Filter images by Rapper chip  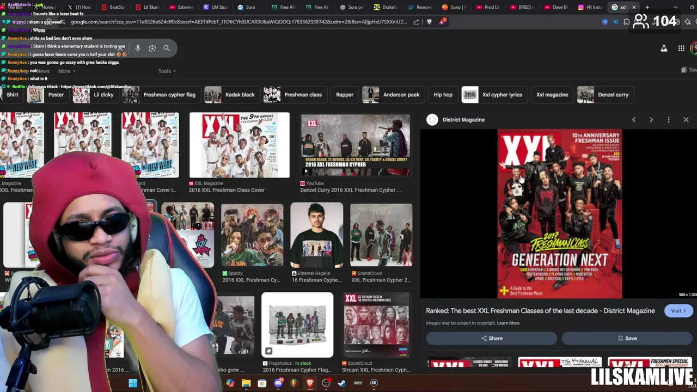345,95
